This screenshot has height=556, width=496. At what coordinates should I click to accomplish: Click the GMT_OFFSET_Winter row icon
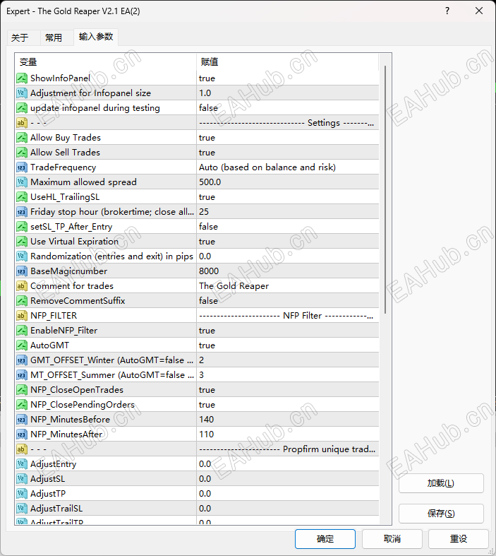click(x=22, y=360)
